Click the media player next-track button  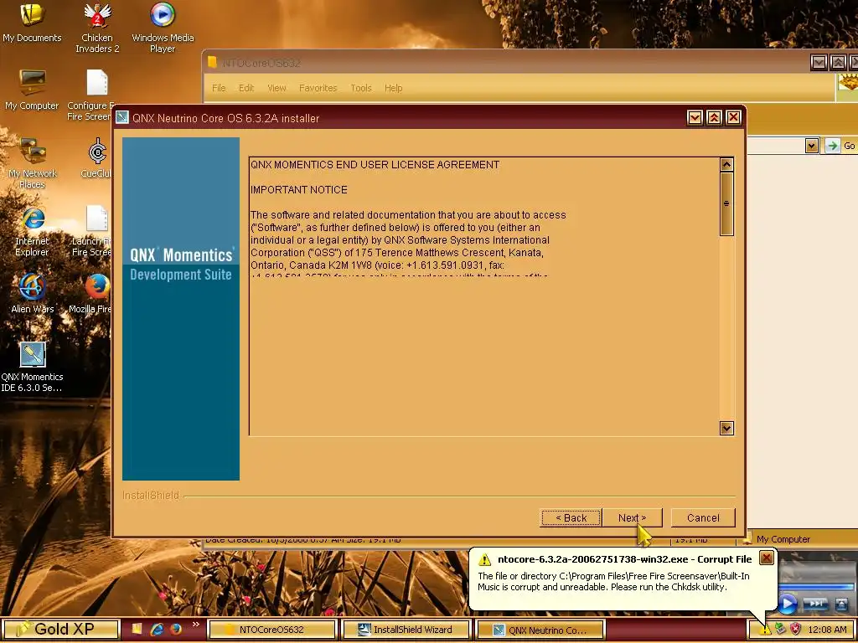click(815, 604)
